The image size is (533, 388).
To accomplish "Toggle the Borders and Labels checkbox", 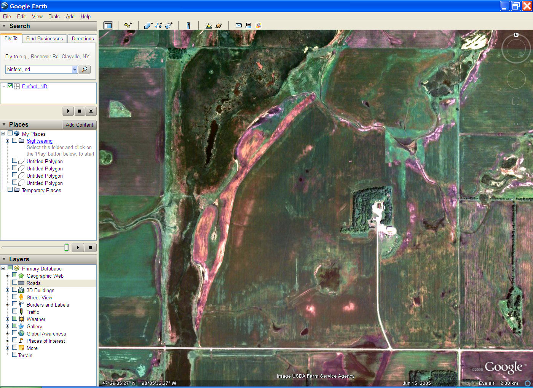I will coord(14,304).
